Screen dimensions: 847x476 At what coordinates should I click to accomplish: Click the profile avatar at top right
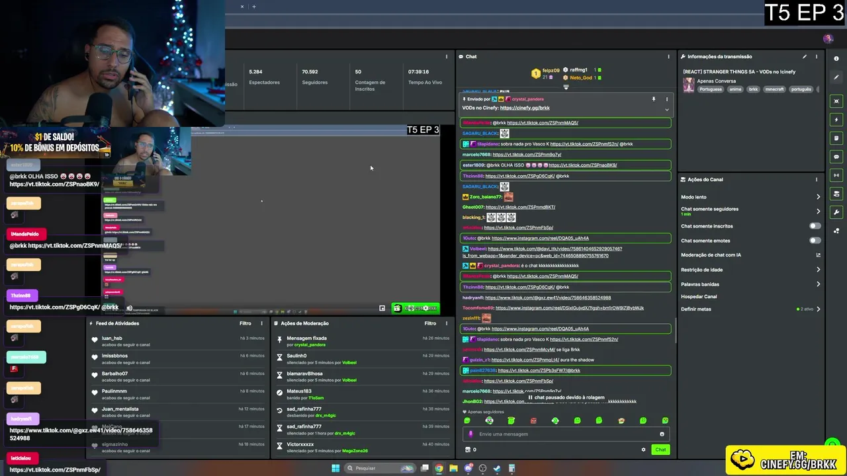828,39
